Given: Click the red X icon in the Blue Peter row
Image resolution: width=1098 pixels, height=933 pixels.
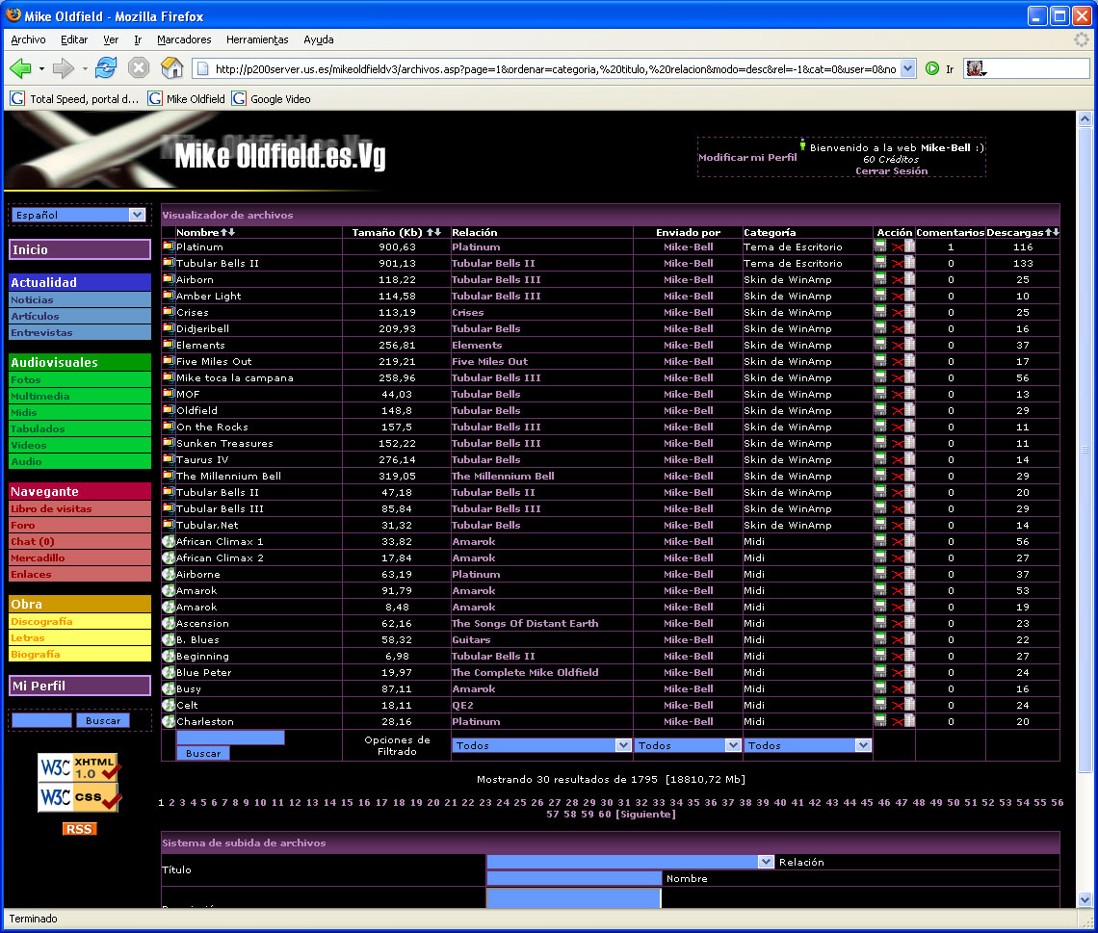Looking at the screenshot, I should pyautogui.click(x=897, y=673).
